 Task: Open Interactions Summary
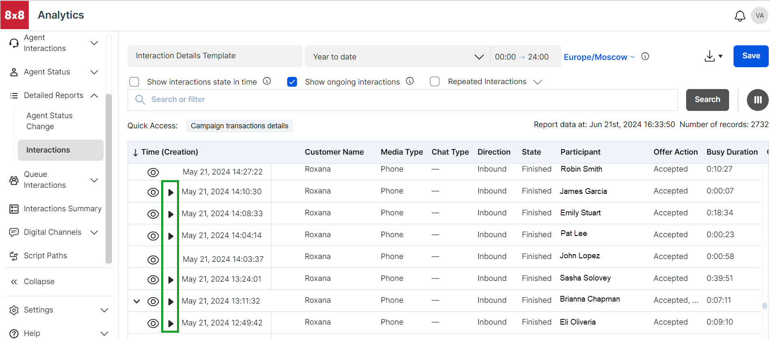click(x=55, y=209)
